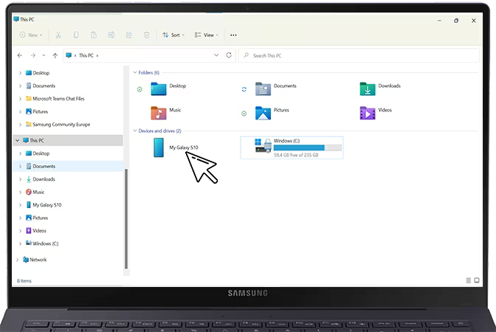Click the Share icon in toolbar
The width and height of the screenshot is (496, 332).
click(129, 35)
